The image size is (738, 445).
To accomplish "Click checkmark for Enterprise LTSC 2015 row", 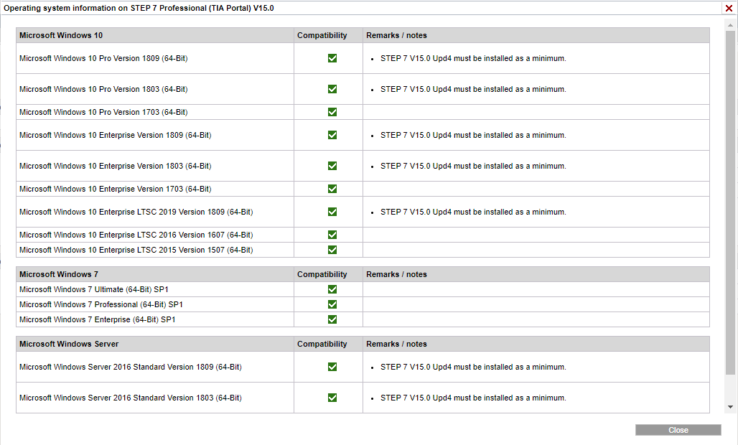I will pos(332,250).
